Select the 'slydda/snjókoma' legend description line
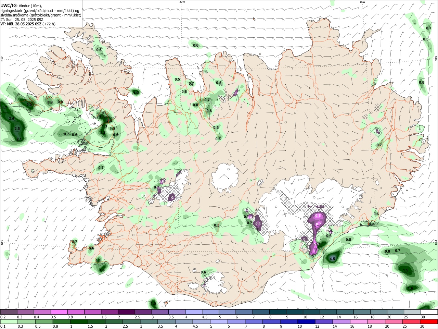 point(41,15)
